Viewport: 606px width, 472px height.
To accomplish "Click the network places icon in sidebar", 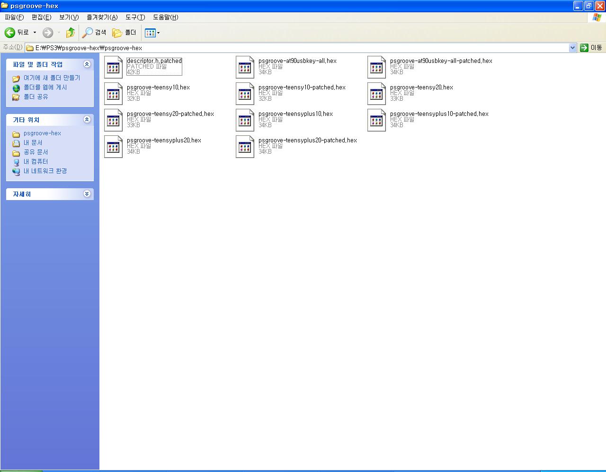I will click(x=16, y=171).
